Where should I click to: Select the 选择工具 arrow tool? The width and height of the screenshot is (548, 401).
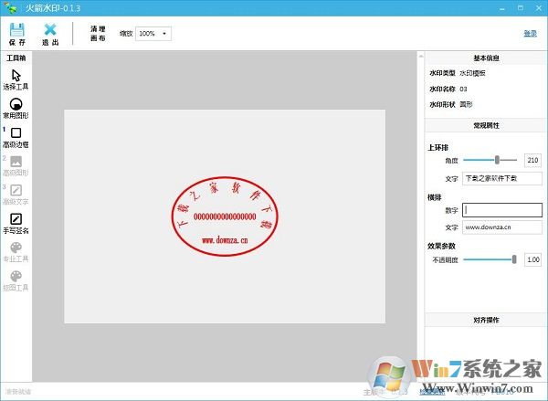tap(16, 79)
